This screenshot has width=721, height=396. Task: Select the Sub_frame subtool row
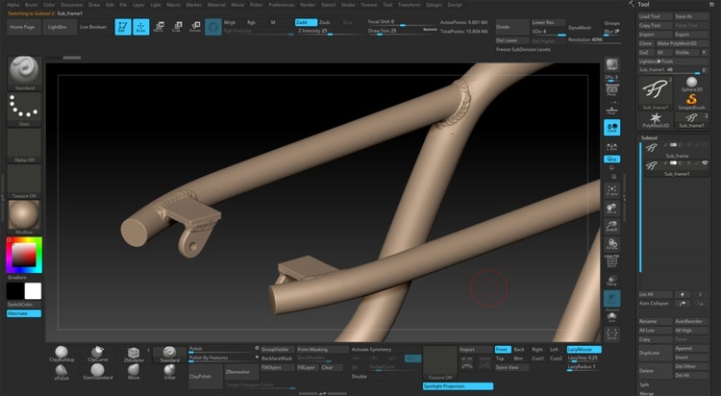pyautogui.click(x=677, y=152)
